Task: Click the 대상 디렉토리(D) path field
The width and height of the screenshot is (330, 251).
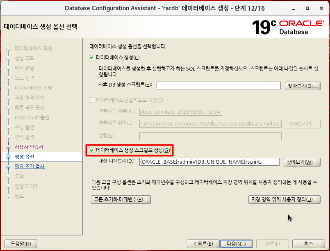Action: click(209, 162)
